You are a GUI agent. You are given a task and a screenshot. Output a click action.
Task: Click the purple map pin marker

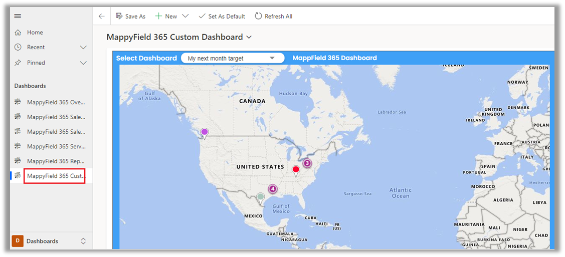(205, 133)
